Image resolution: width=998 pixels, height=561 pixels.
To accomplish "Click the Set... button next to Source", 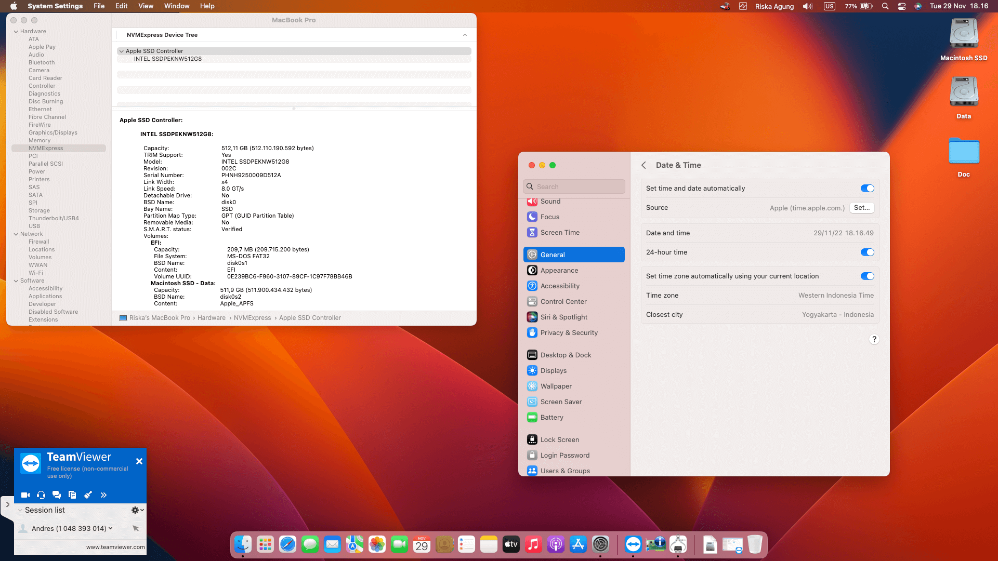I will pyautogui.click(x=861, y=208).
